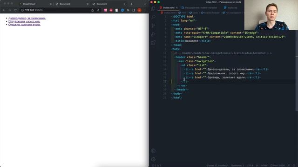This screenshot has width=298, height=167.
Task: Open a new browser tab with plus
Action: pos(131,4)
